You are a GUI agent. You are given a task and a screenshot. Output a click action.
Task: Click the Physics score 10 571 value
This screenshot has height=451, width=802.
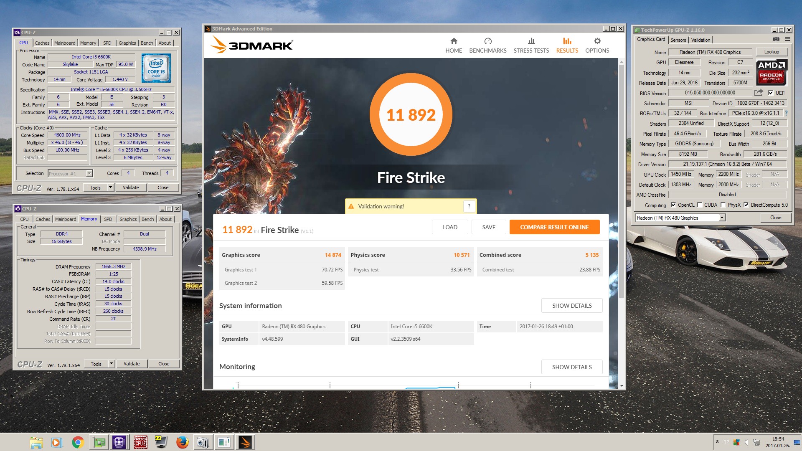(x=462, y=255)
